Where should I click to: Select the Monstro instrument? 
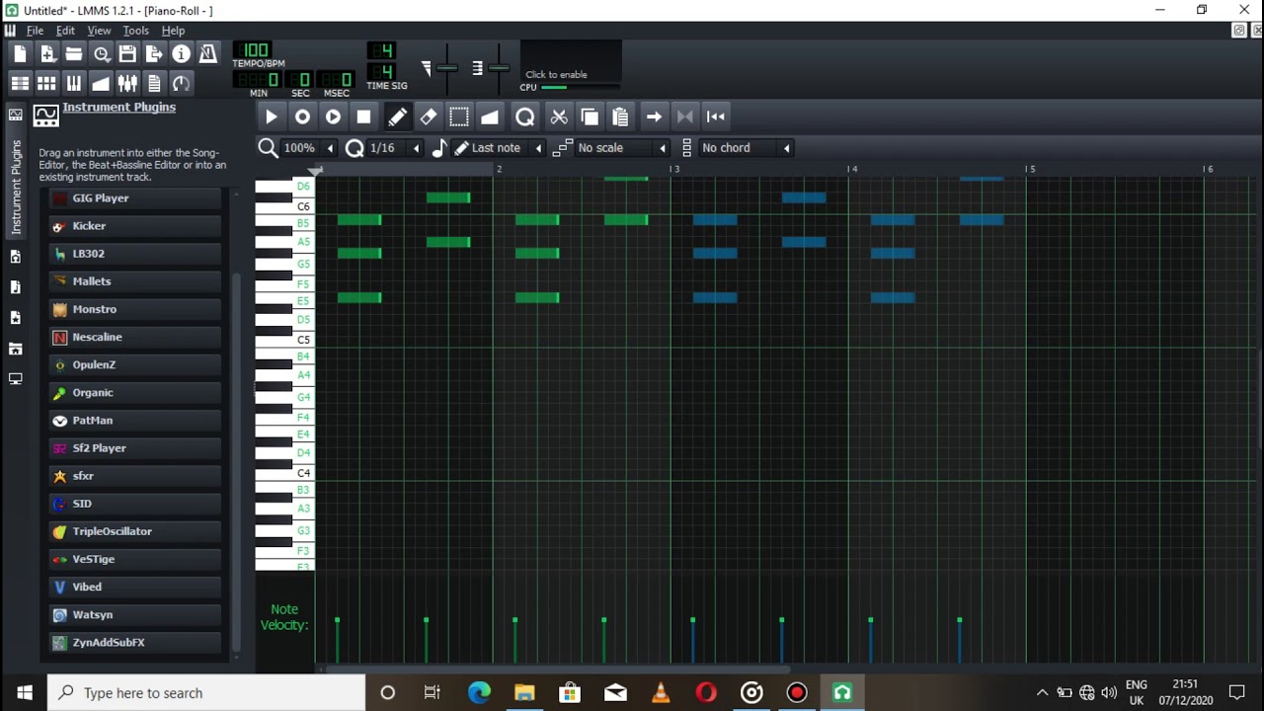coord(135,310)
